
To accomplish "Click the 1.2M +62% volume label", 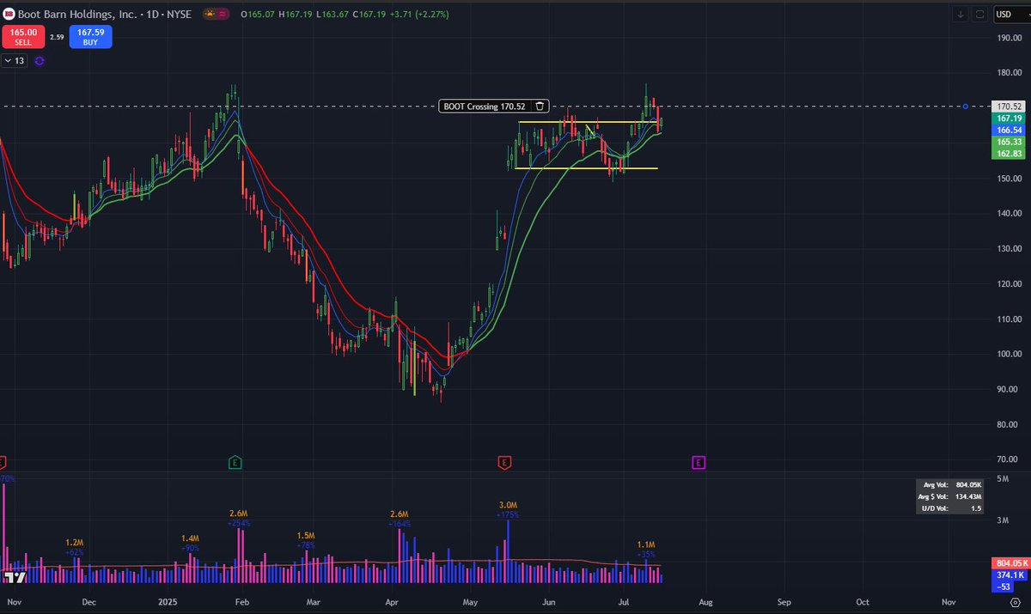I will (x=75, y=547).
